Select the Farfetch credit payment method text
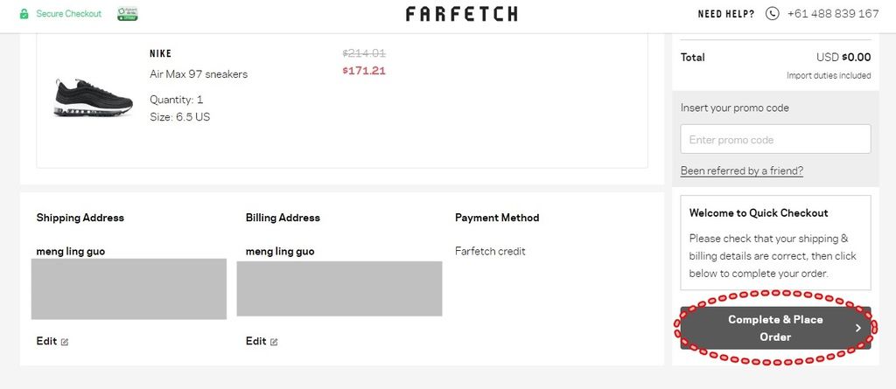 (490, 252)
